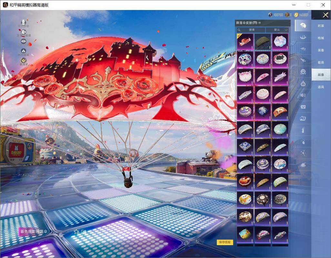The height and width of the screenshot is (258, 331).
Task: Open the 时装 tab
Action: tap(321, 26)
